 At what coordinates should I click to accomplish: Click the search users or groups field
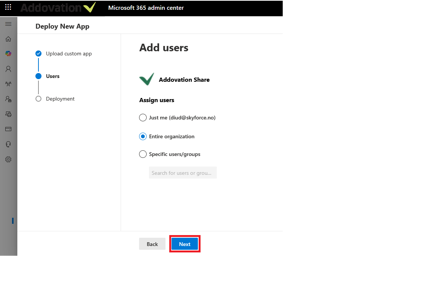183,173
